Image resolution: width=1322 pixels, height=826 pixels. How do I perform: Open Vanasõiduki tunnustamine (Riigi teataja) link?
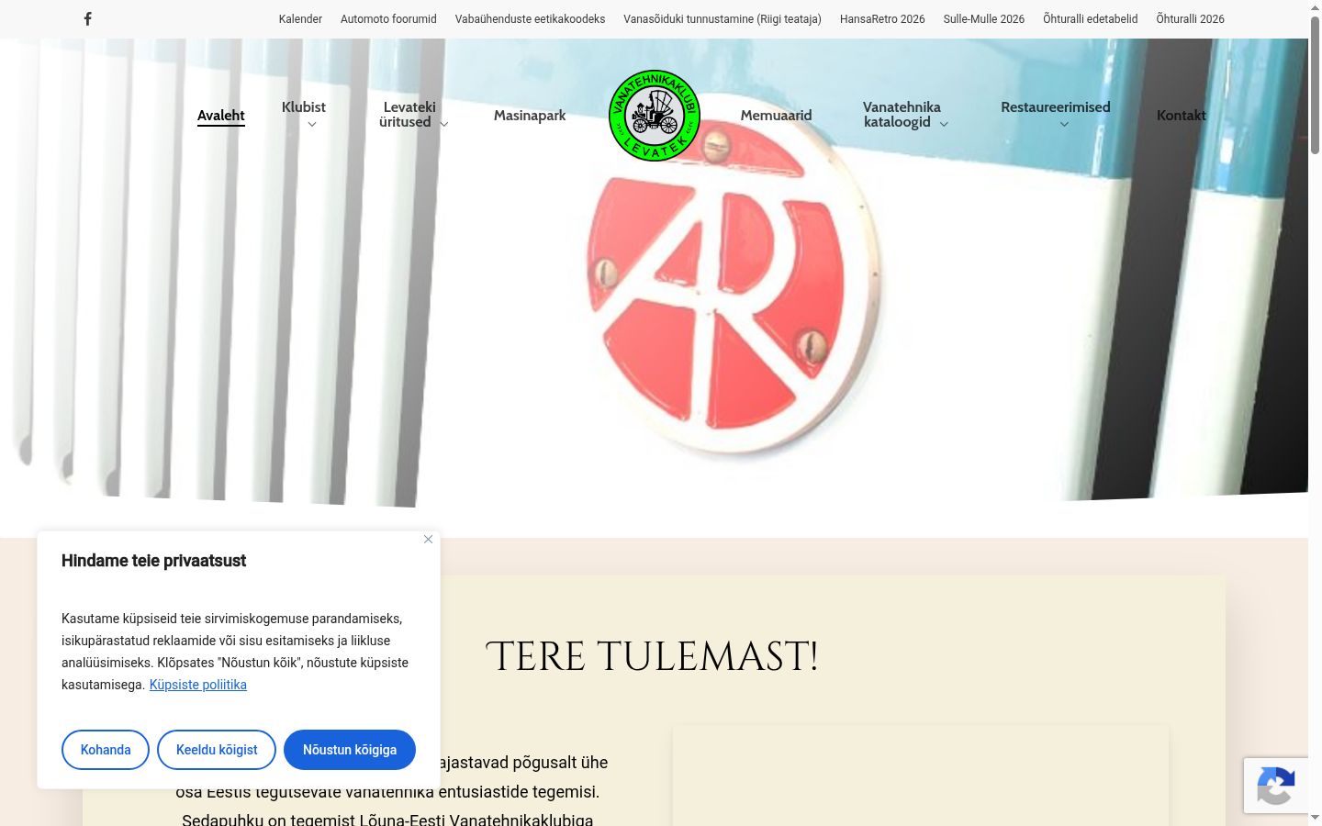pyautogui.click(x=723, y=19)
